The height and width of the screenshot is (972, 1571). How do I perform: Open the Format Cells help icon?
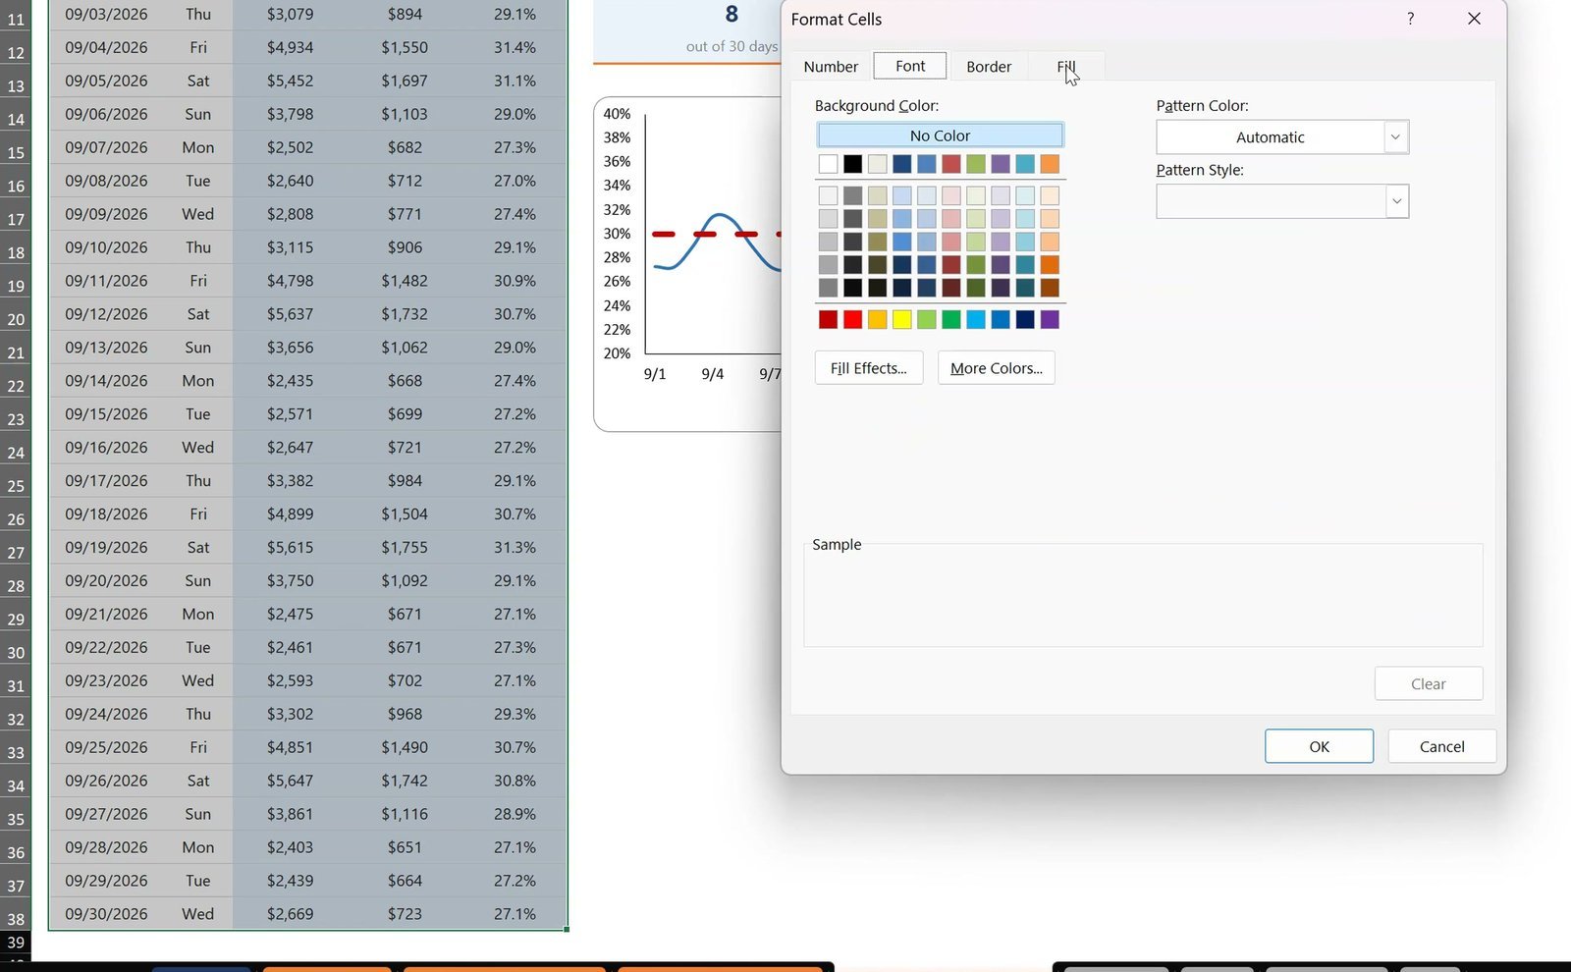[1410, 19]
